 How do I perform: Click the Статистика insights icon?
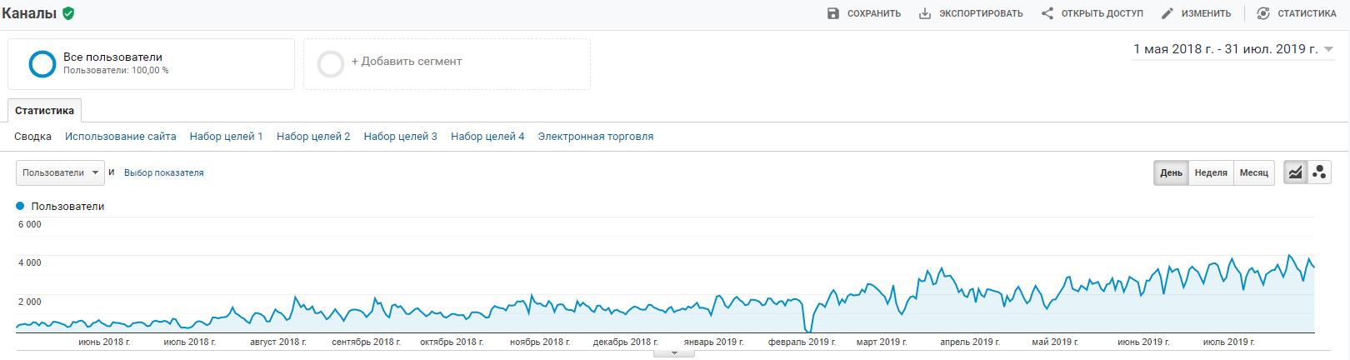coord(1263,13)
